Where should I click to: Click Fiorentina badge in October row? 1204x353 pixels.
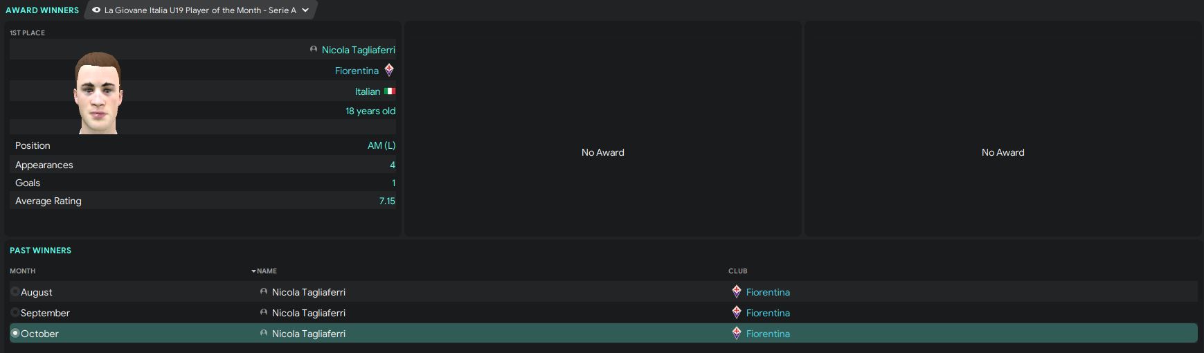click(x=737, y=334)
